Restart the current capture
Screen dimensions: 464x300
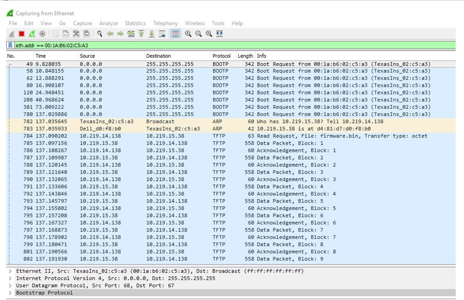pos(32,34)
